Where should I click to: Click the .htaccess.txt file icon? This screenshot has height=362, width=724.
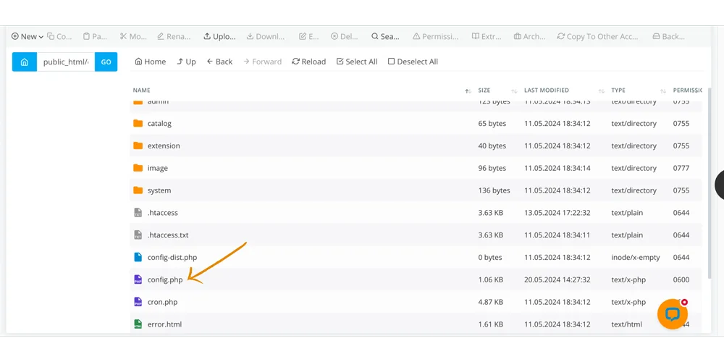[x=138, y=235]
